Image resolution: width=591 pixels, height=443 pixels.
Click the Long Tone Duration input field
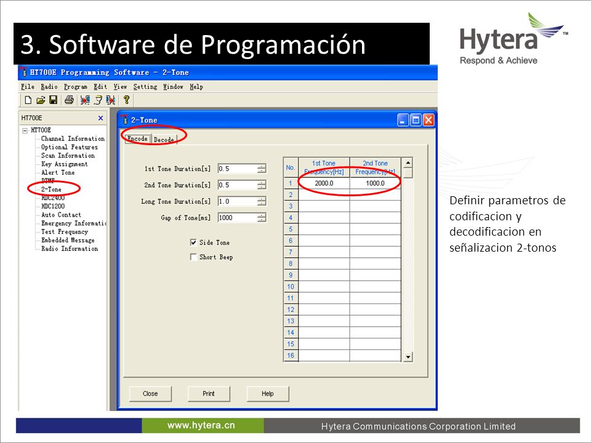point(238,201)
